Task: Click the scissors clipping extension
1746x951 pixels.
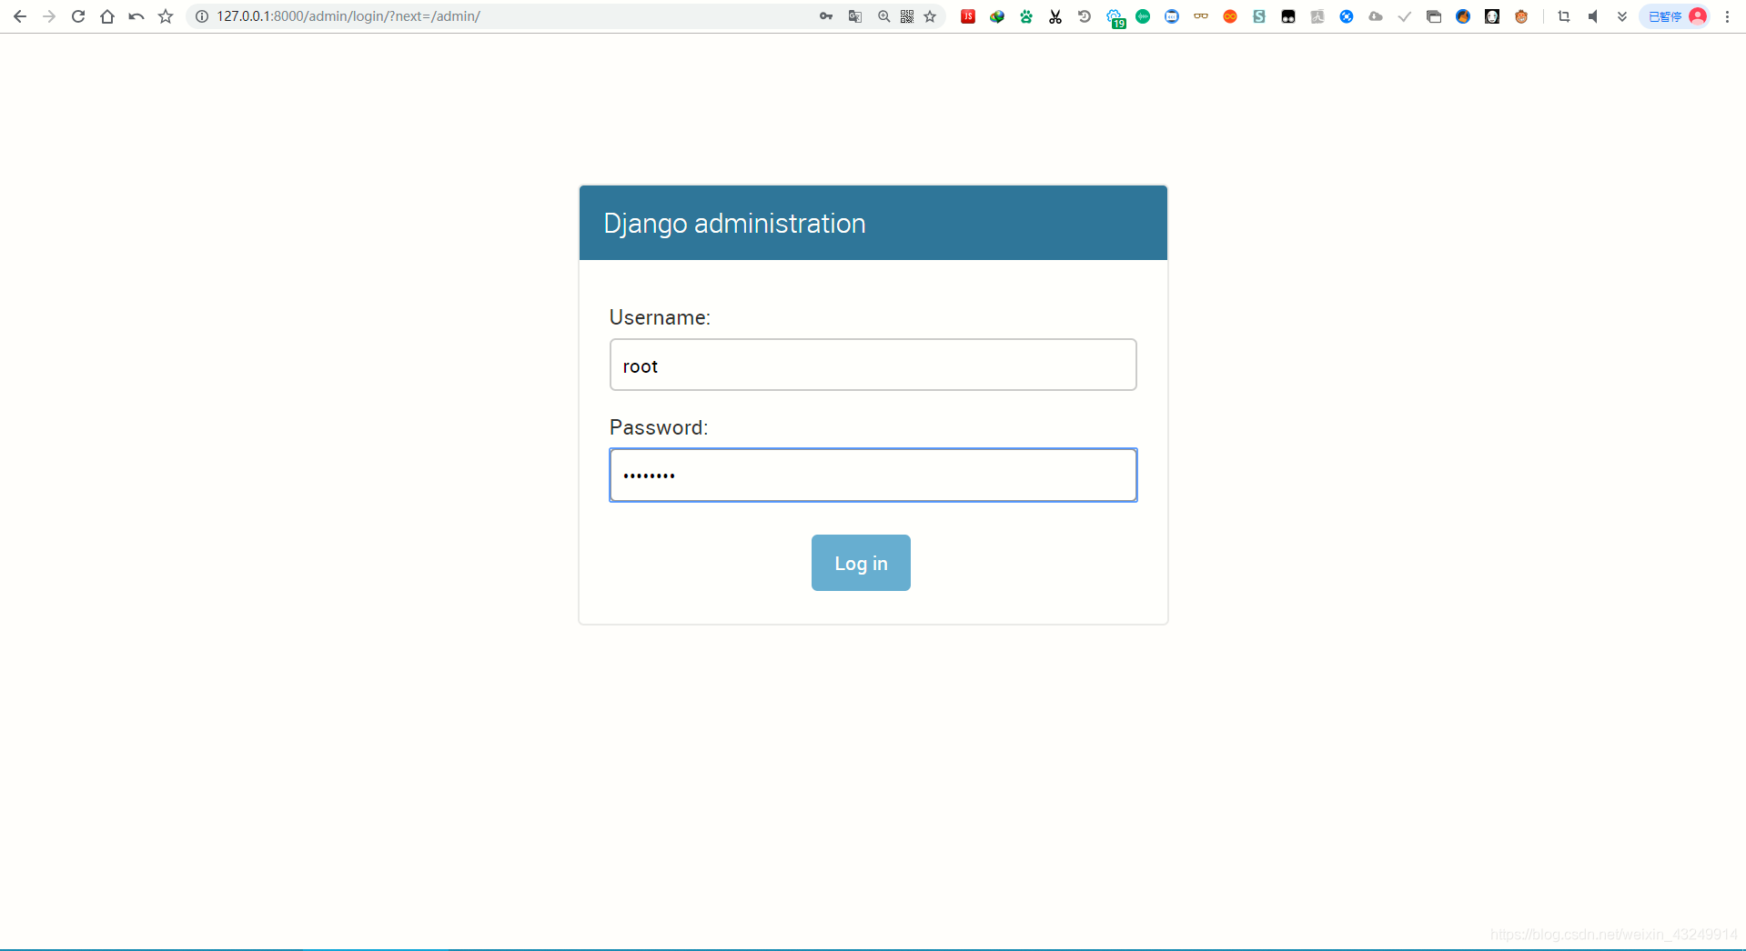Action: point(1055,16)
